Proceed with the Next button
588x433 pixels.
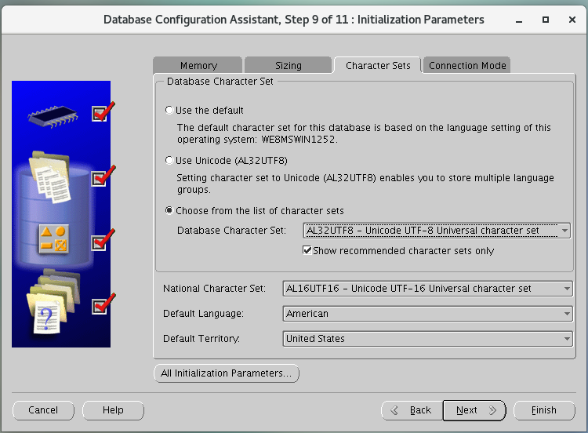(474, 410)
